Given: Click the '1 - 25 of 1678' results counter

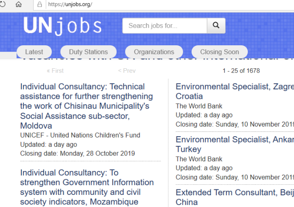Looking at the screenshot, I should point(241,71).
